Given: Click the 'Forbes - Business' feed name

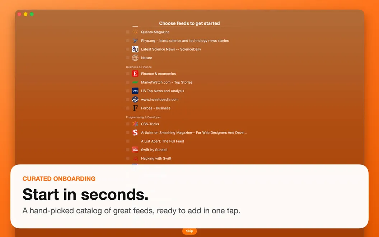Looking at the screenshot, I should point(156,108).
